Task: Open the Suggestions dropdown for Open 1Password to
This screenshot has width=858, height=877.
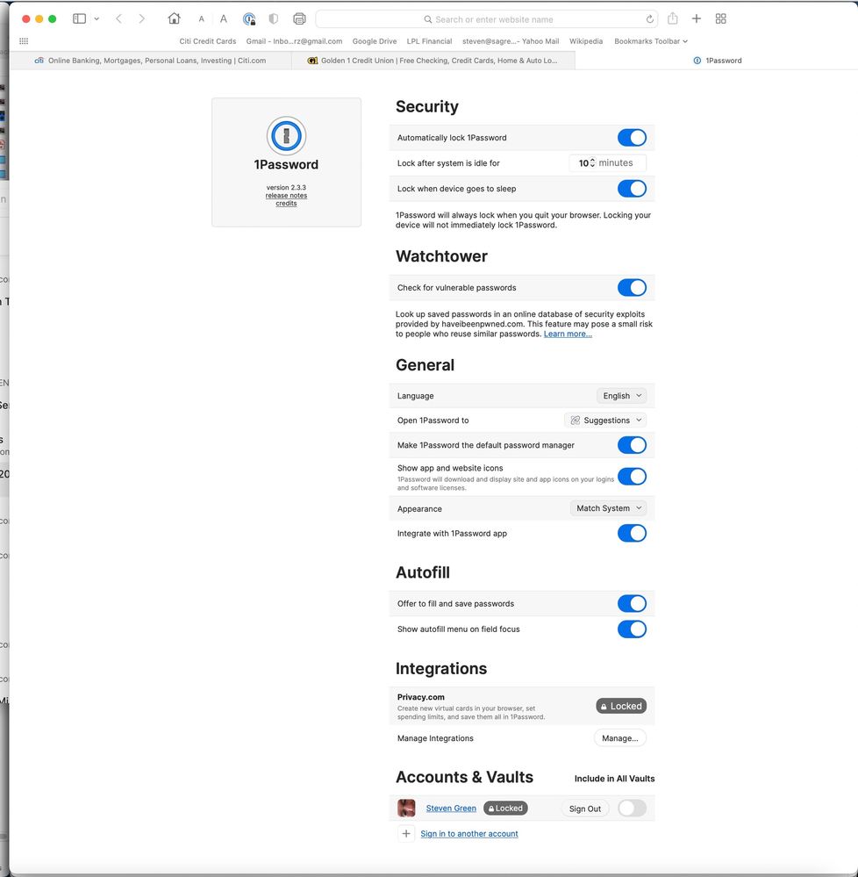Action: [x=605, y=420]
